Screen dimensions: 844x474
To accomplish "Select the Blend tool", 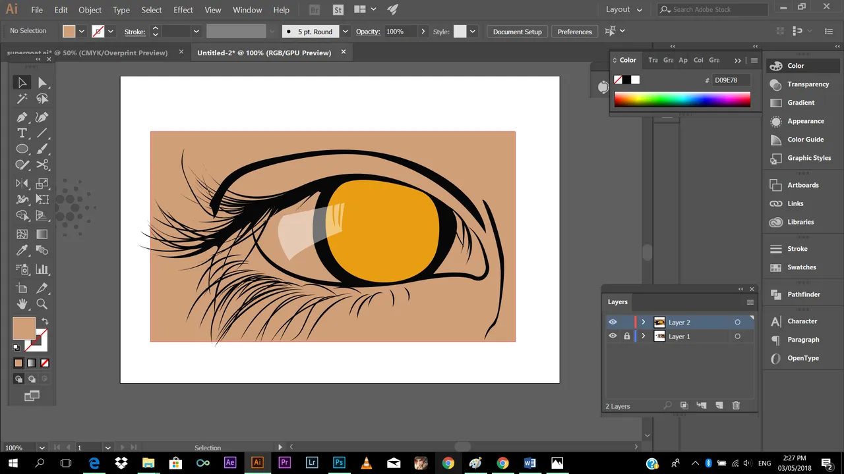I will coord(42,250).
